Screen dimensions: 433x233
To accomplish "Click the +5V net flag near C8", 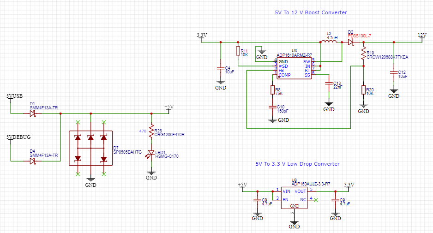I will 242,186.
